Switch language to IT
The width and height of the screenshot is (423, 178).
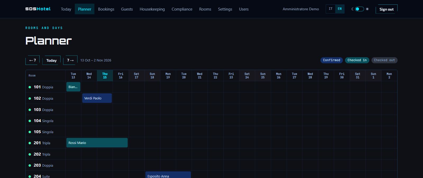[x=330, y=9]
